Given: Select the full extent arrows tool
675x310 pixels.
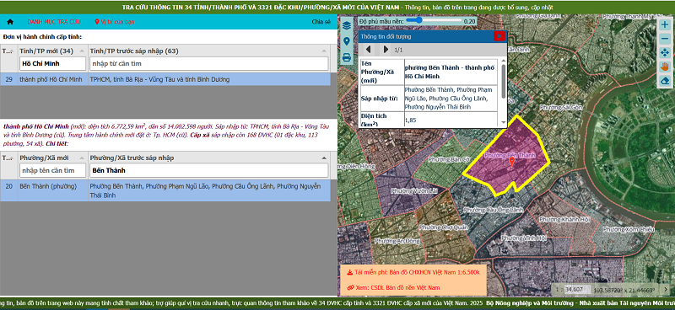Looking at the screenshot, I should [x=665, y=53].
